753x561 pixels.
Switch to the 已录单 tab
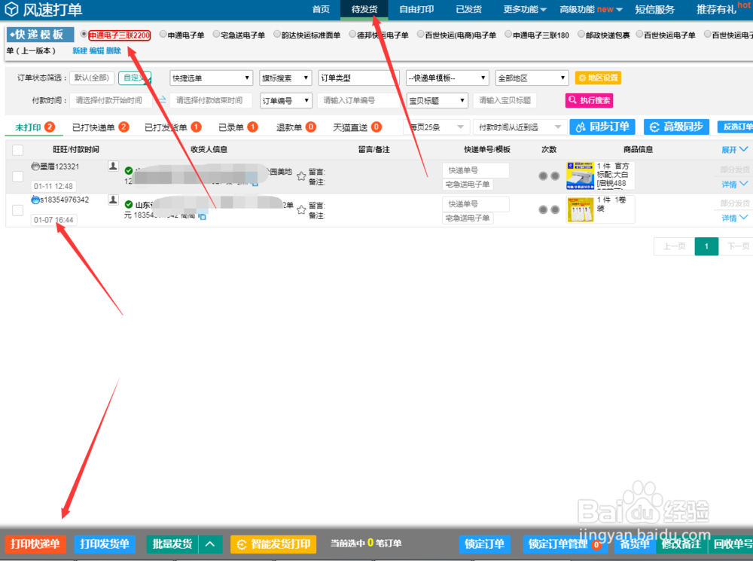point(238,127)
